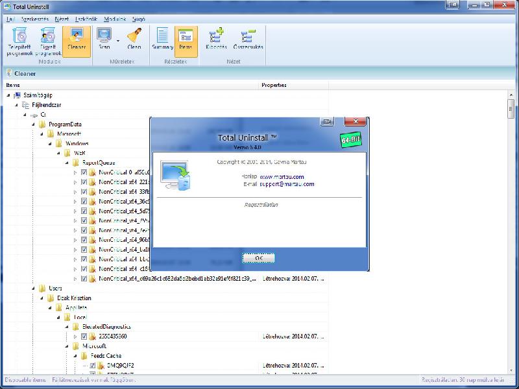This screenshot has width=519, height=389.
Task: Uncheck the 0MQ9QJF2 folder checkbox
Action: pos(92,366)
